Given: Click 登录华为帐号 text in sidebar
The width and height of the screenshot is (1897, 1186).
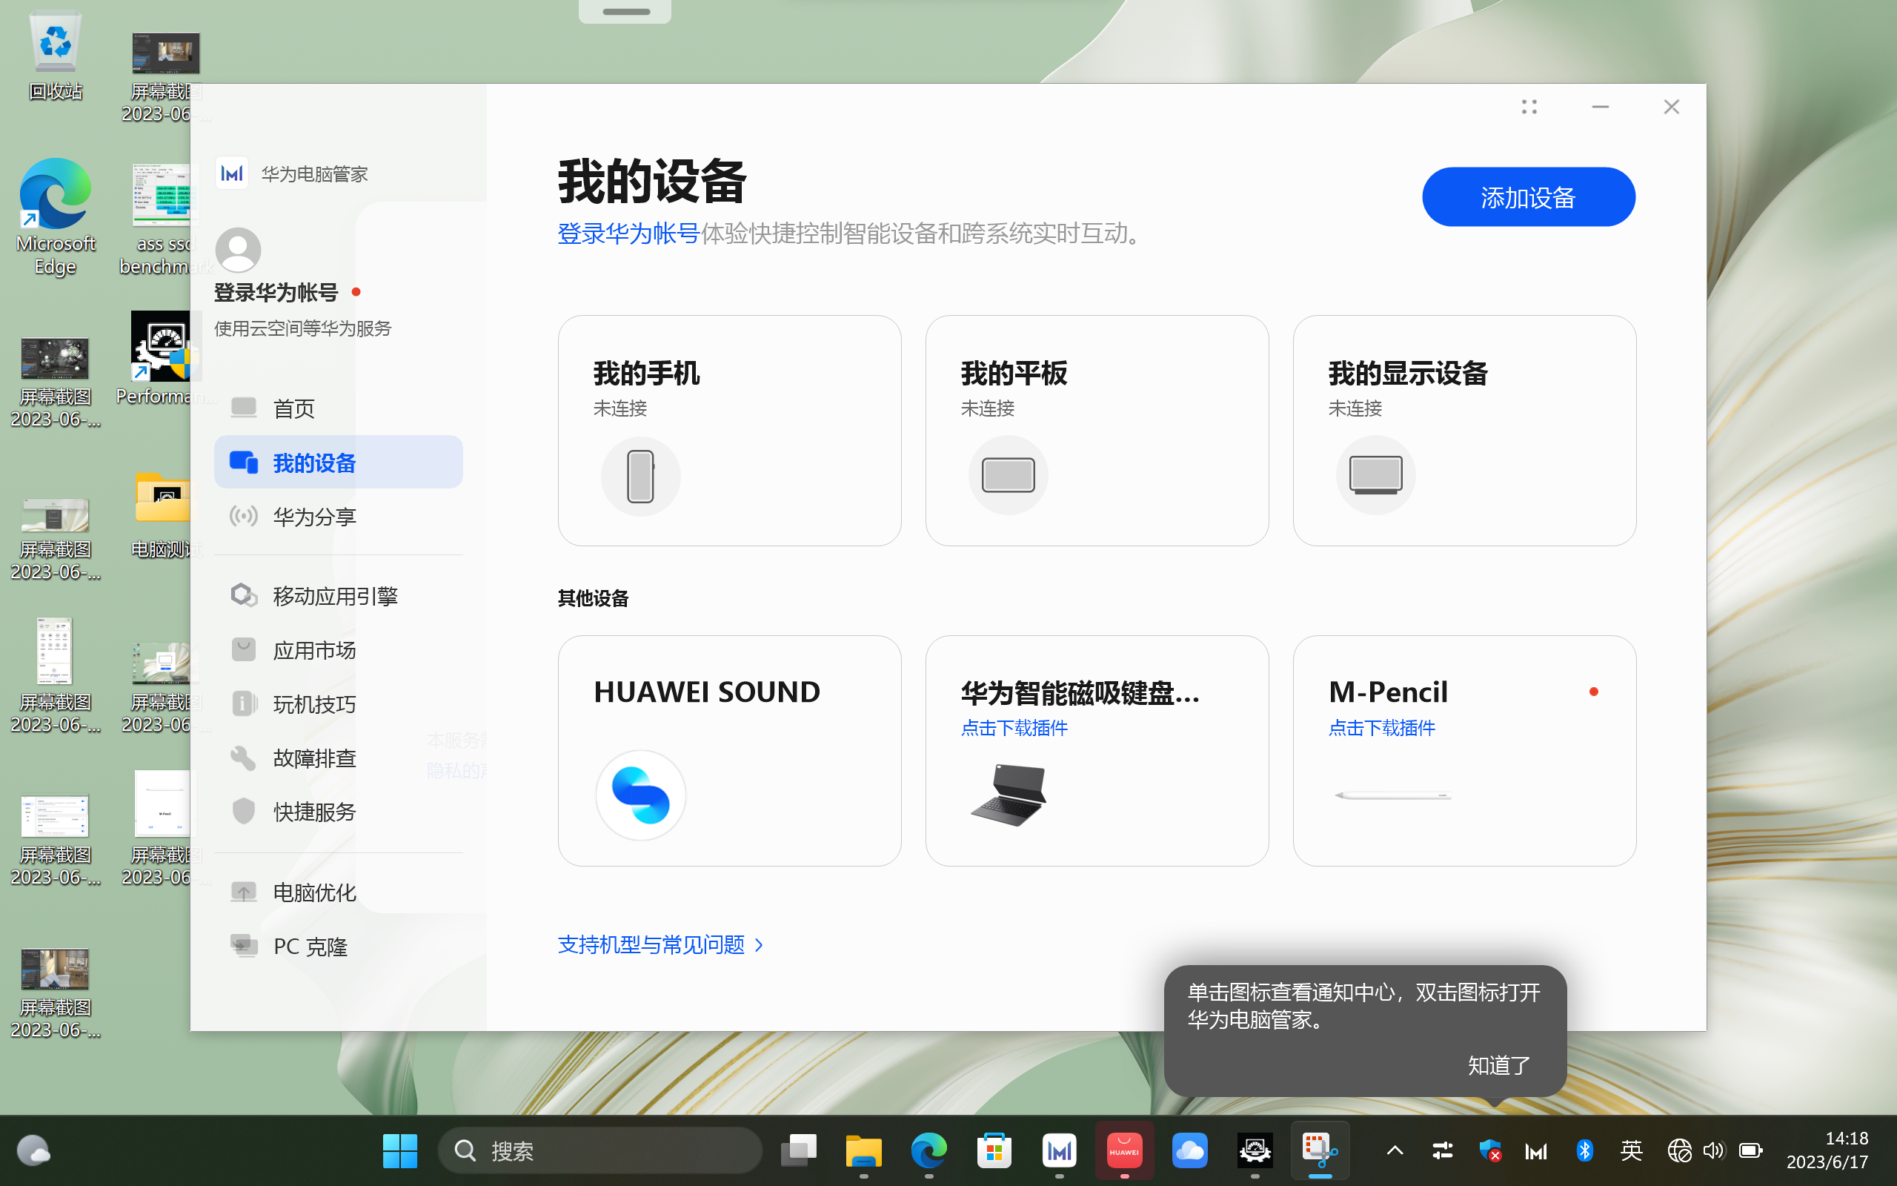Looking at the screenshot, I should 276,293.
